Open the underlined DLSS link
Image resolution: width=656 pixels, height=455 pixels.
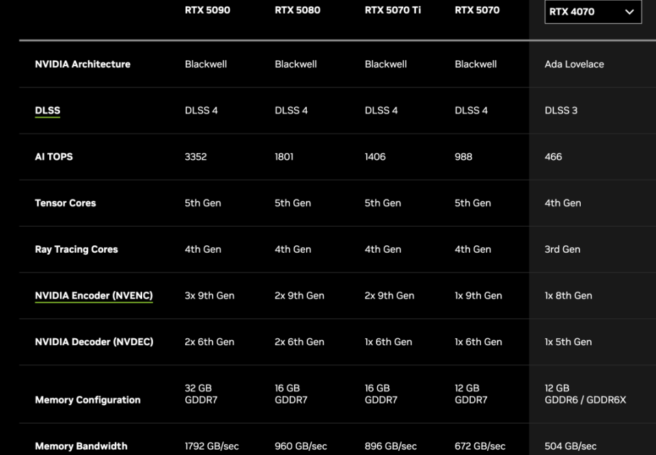[x=48, y=110]
